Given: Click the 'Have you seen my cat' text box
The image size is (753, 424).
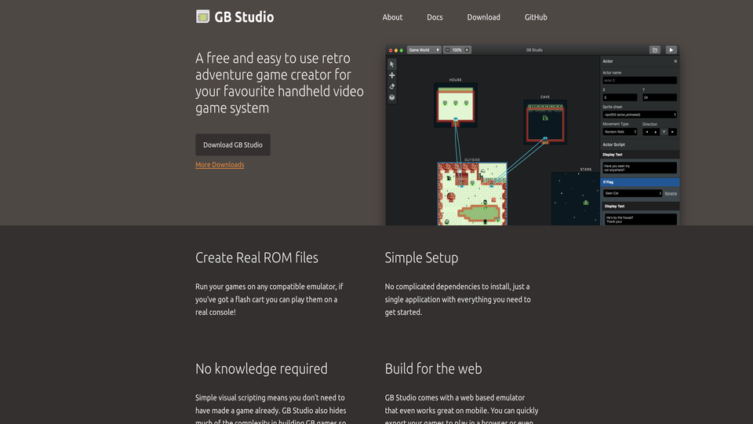Looking at the screenshot, I should [640, 168].
